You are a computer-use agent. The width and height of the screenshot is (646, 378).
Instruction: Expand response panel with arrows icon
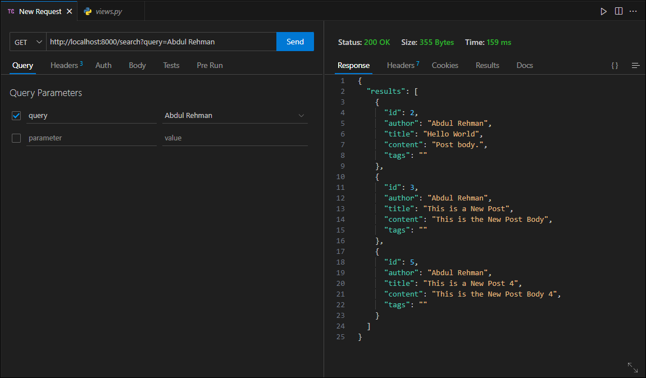pos(633,367)
